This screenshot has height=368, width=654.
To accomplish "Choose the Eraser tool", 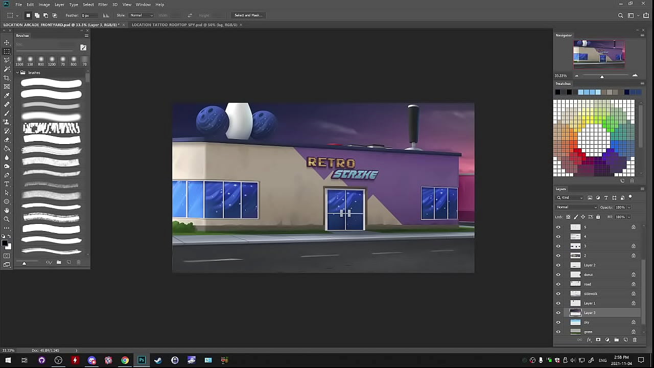I will click(7, 140).
